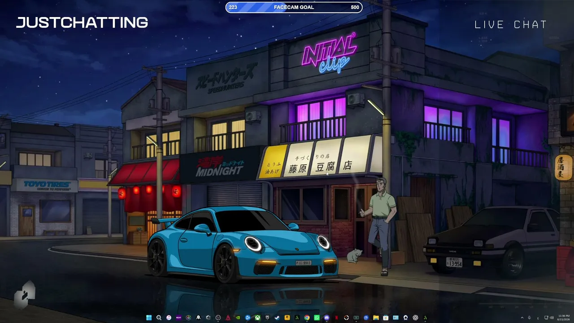Open the language indicator in tray
The height and width of the screenshot is (323, 574).
tap(538, 318)
